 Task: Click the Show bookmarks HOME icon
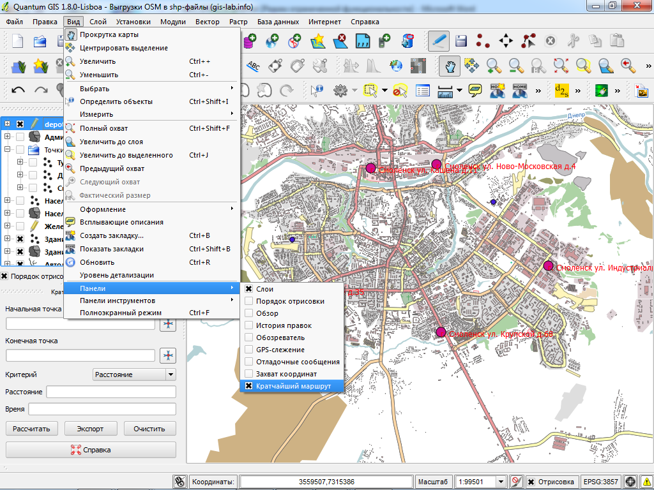tap(520, 91)
